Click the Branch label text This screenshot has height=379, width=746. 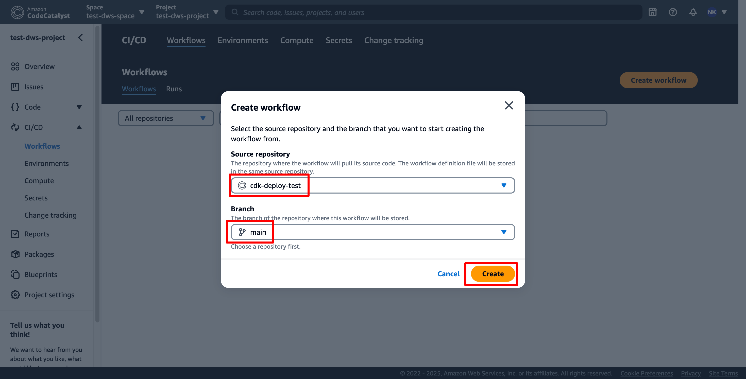point(242,209)
